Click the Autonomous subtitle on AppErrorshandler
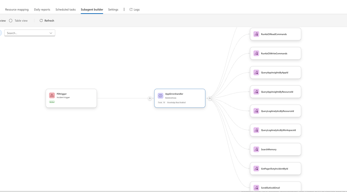 tap(171, 98)
